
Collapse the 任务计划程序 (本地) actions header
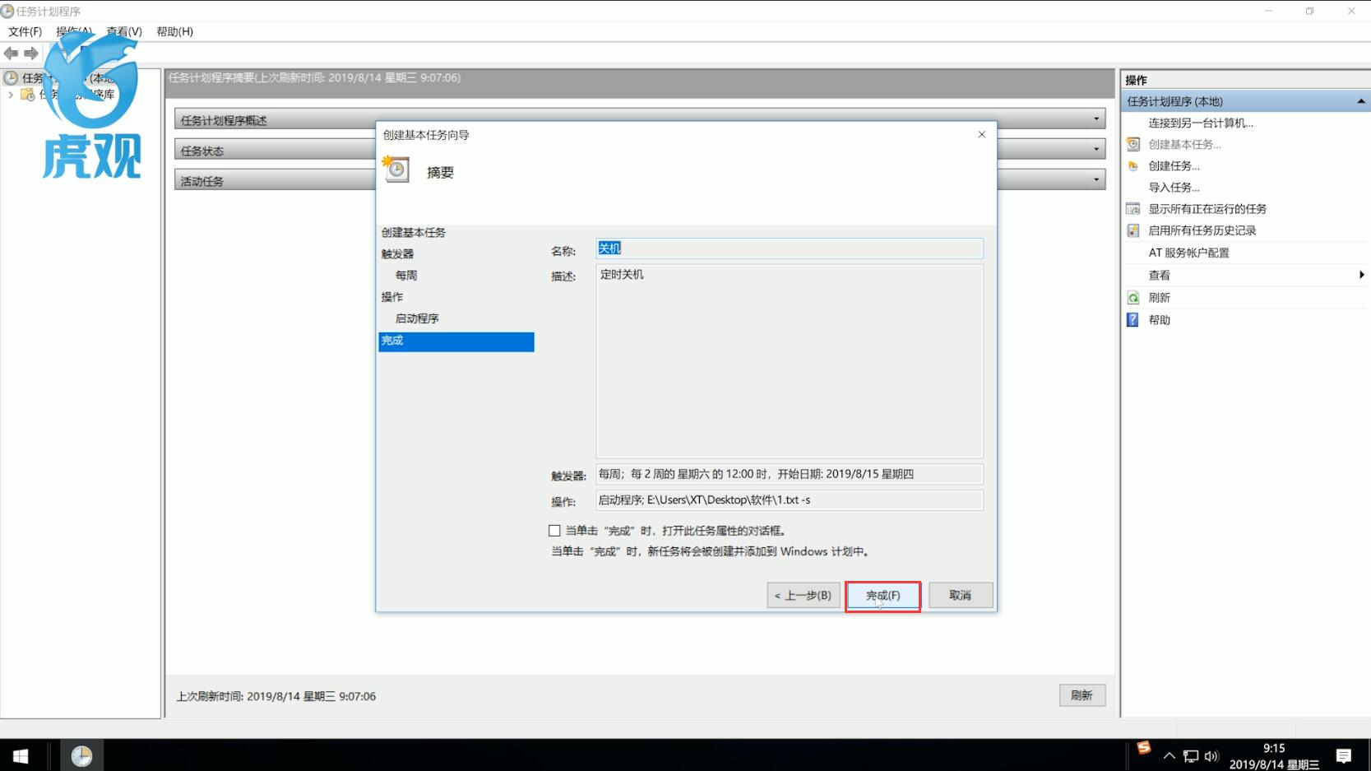pos(1361,101)
